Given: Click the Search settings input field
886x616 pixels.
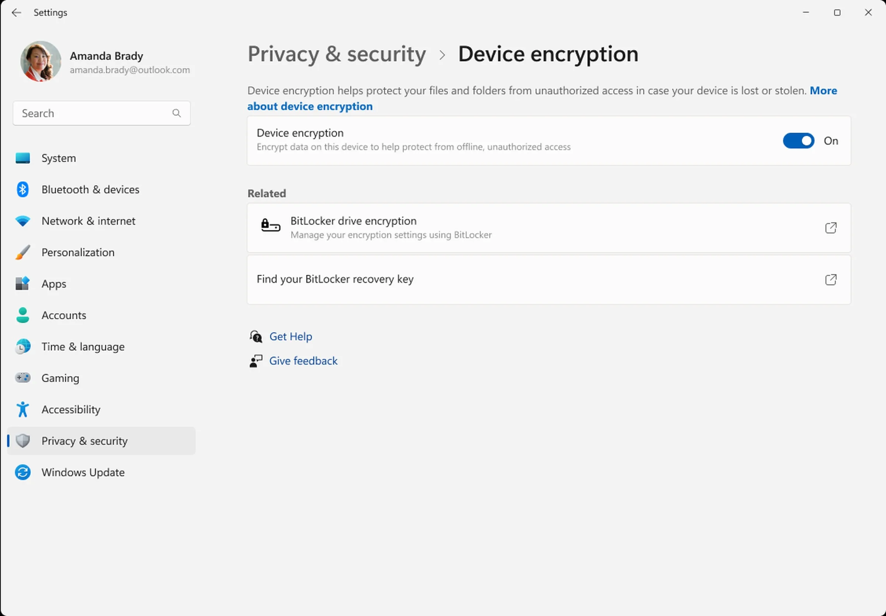Looking at the screenshot, I should point(102,113).
